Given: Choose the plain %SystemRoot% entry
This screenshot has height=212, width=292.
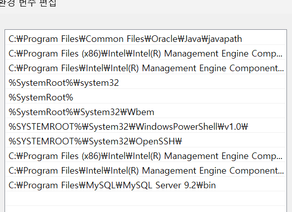Looking at the screenshot, I should (146, 97).
